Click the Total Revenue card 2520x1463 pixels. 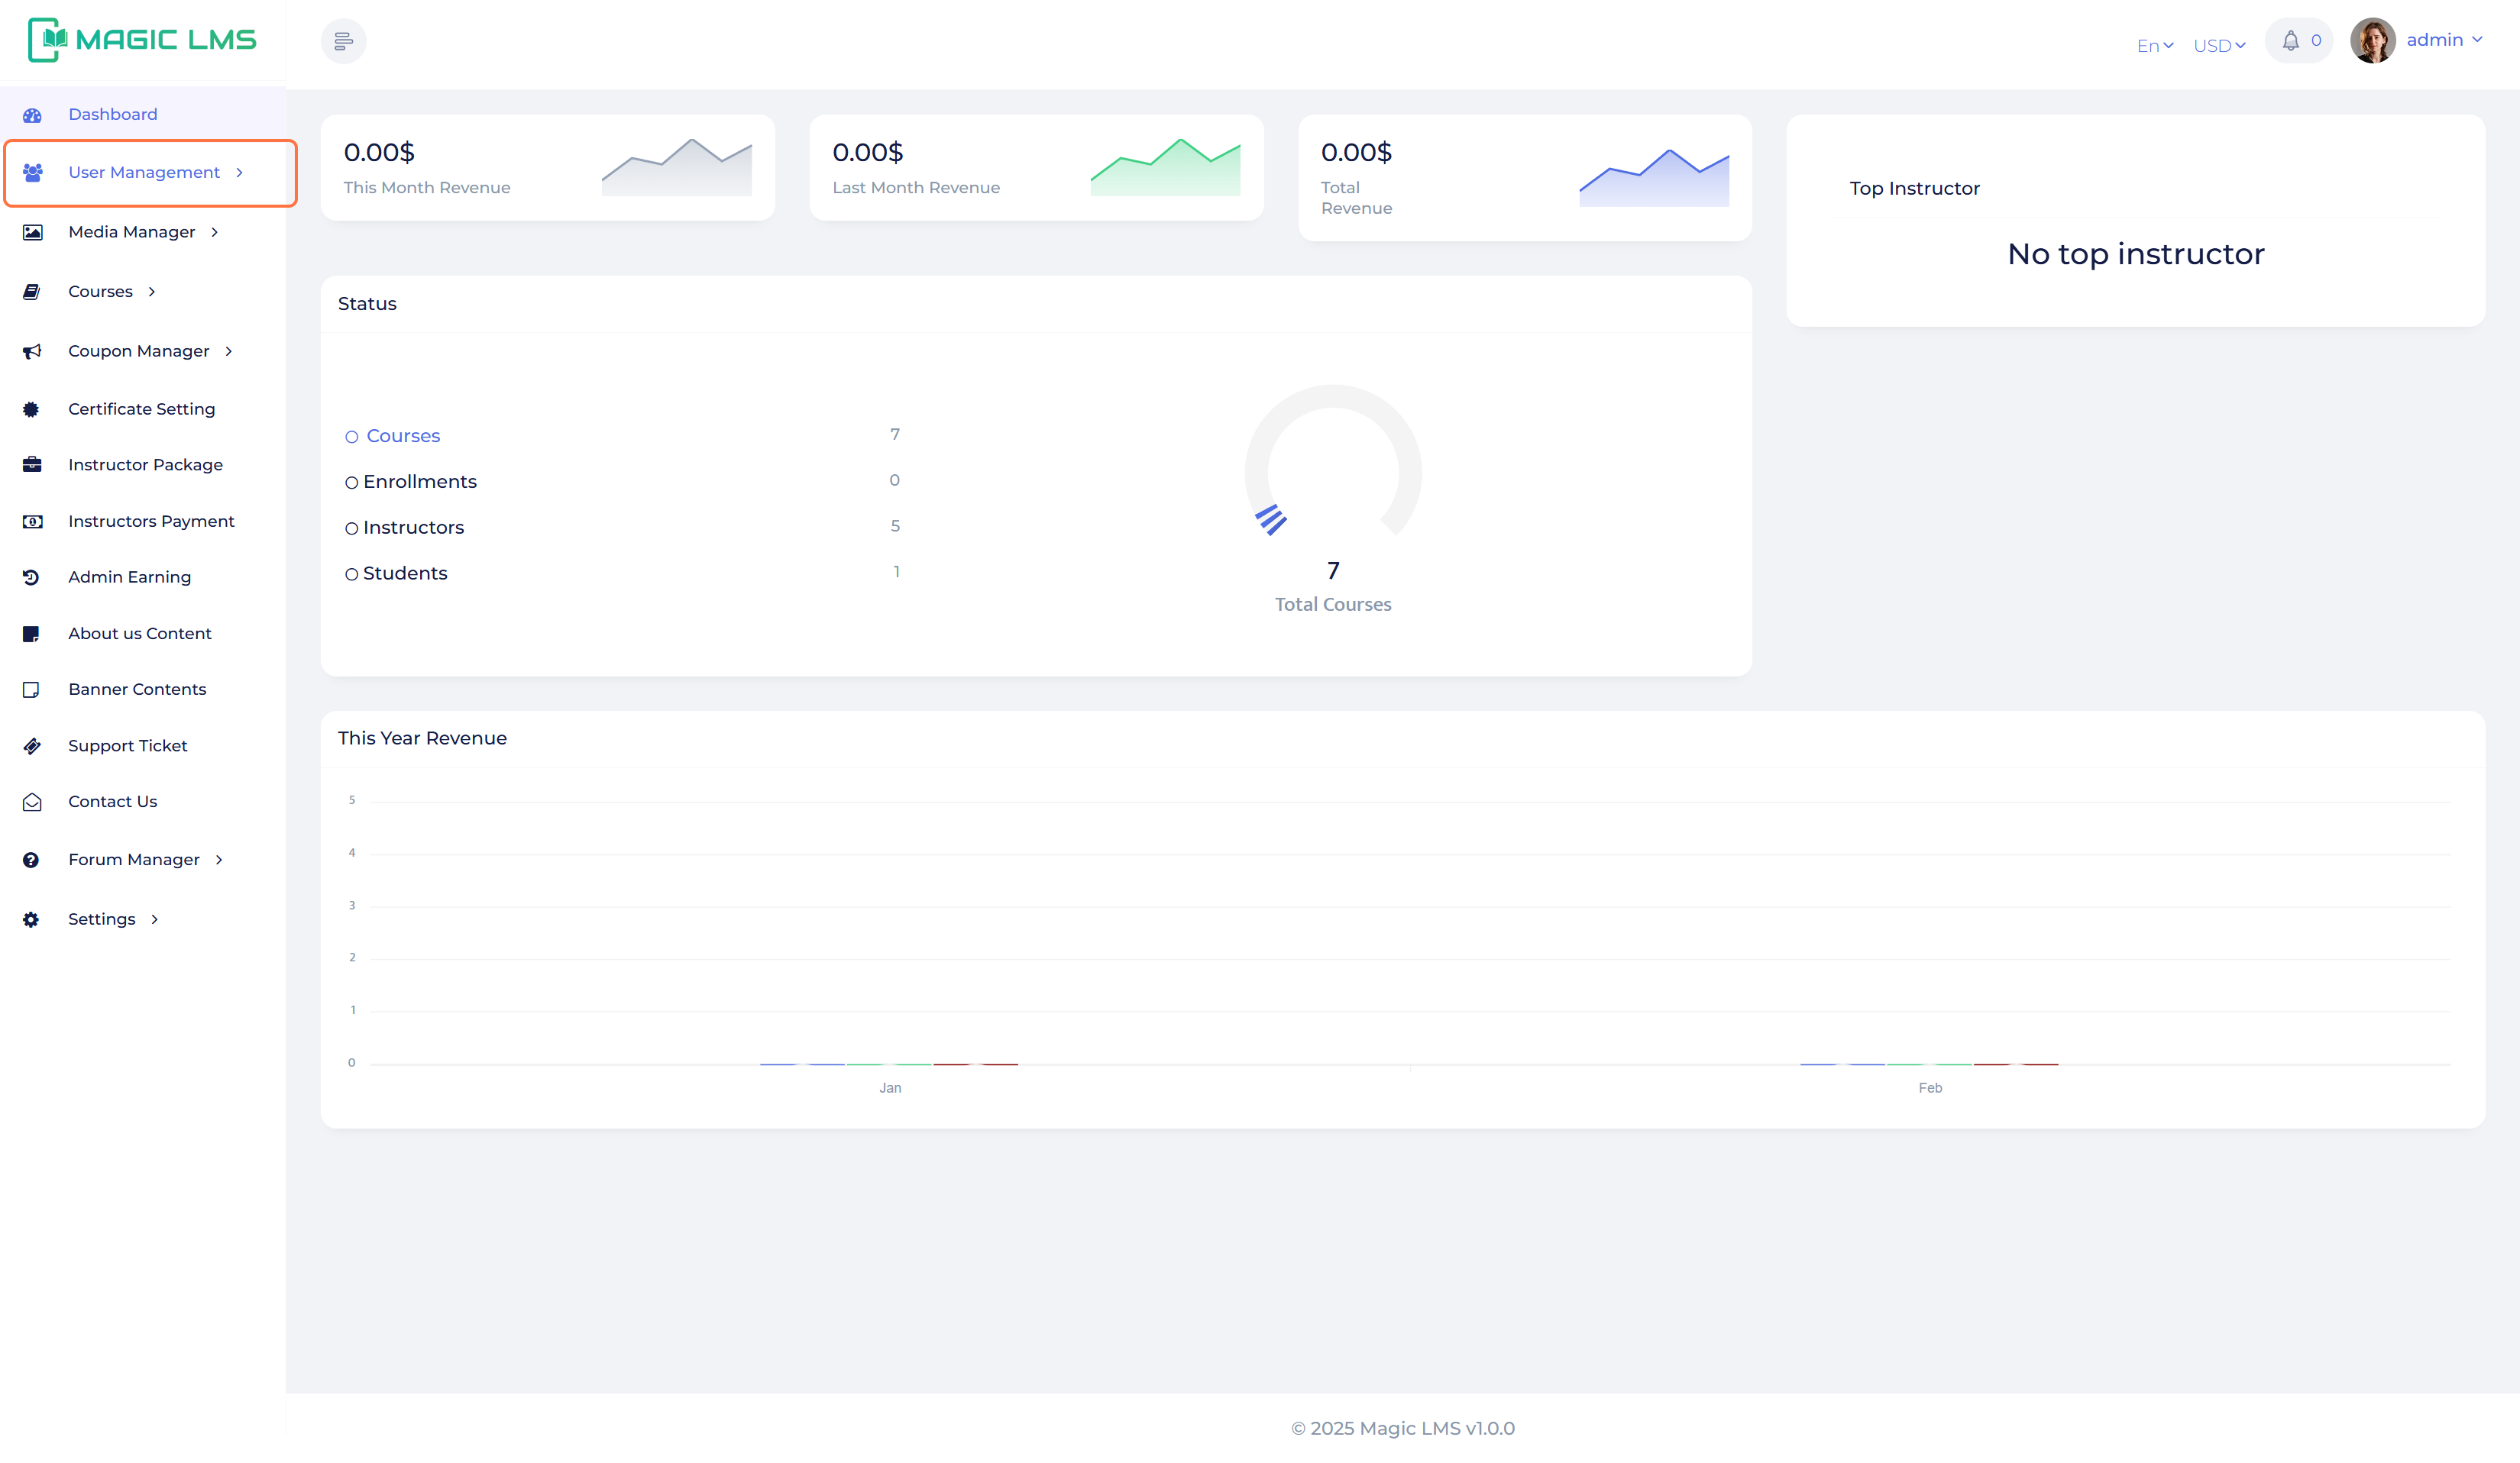pos(1524,178)
